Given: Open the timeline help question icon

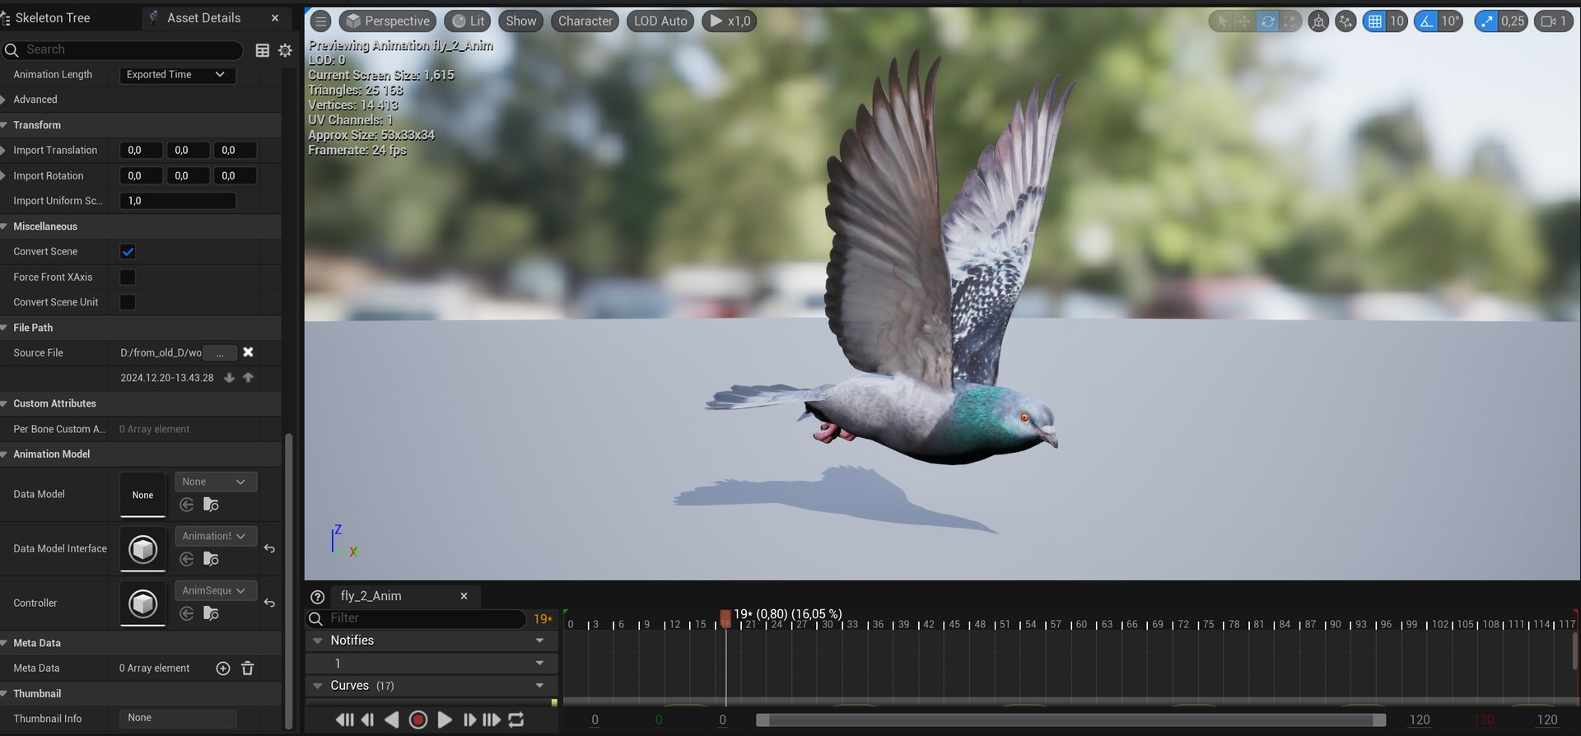Looking at the screenshot, I should coord(317,597).
